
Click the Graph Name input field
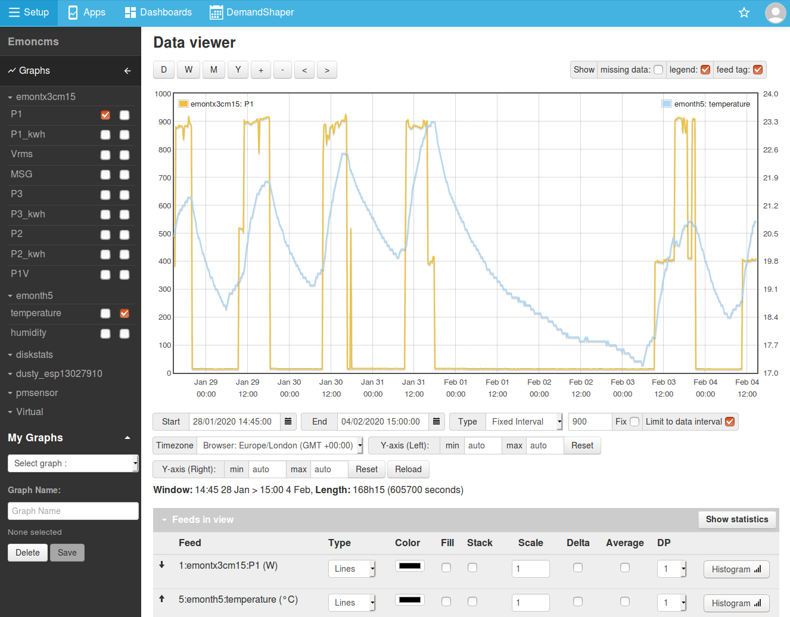point(73,511)
